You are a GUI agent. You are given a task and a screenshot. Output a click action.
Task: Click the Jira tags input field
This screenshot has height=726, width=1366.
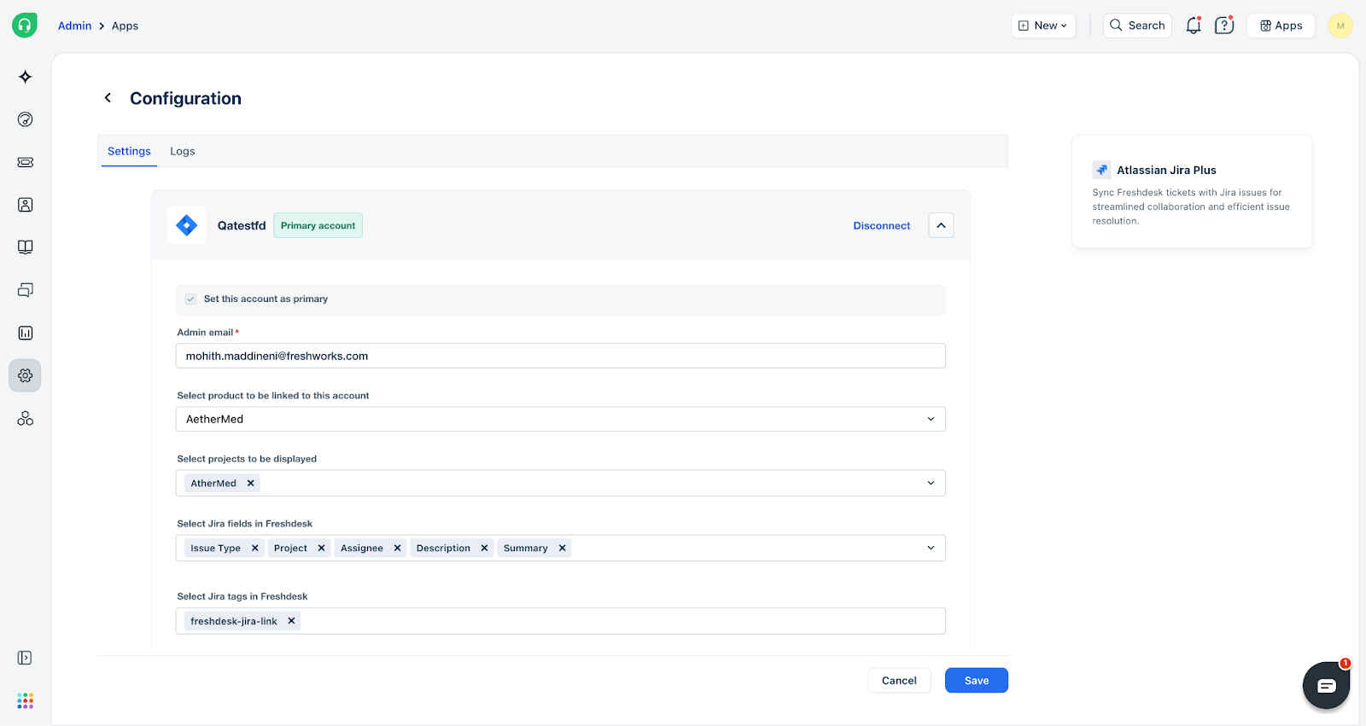coord(560,621)
